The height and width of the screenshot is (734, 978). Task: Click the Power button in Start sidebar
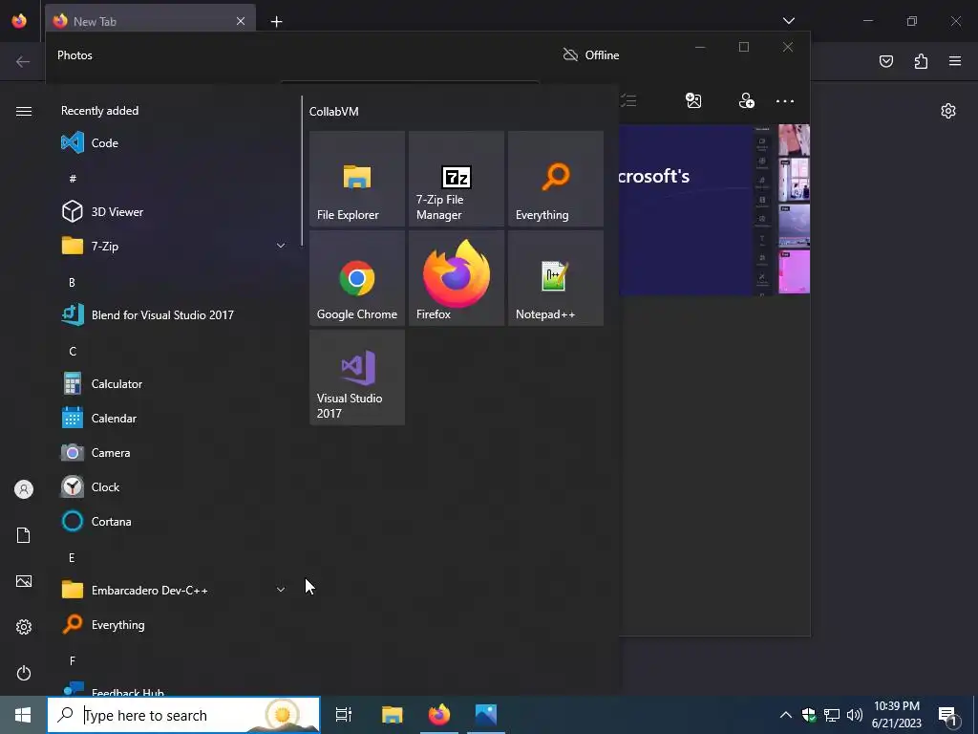(24, 673)
